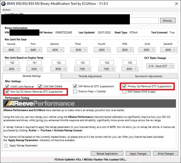The width and height of the screenshot is (181, 163).
Task: Expand the Seventh gear rev limit dropdown
Action: pos(169,50)
